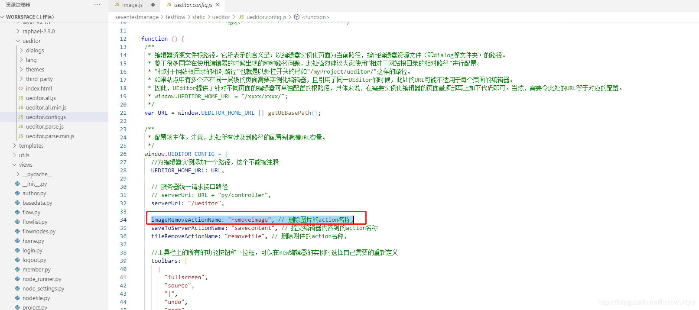Click testflow in the breadcrumb
699x310 pixels.
176,17
